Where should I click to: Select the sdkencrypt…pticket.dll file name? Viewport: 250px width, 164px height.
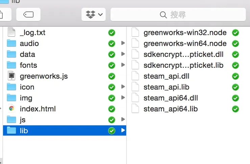[x=183, y=55]
